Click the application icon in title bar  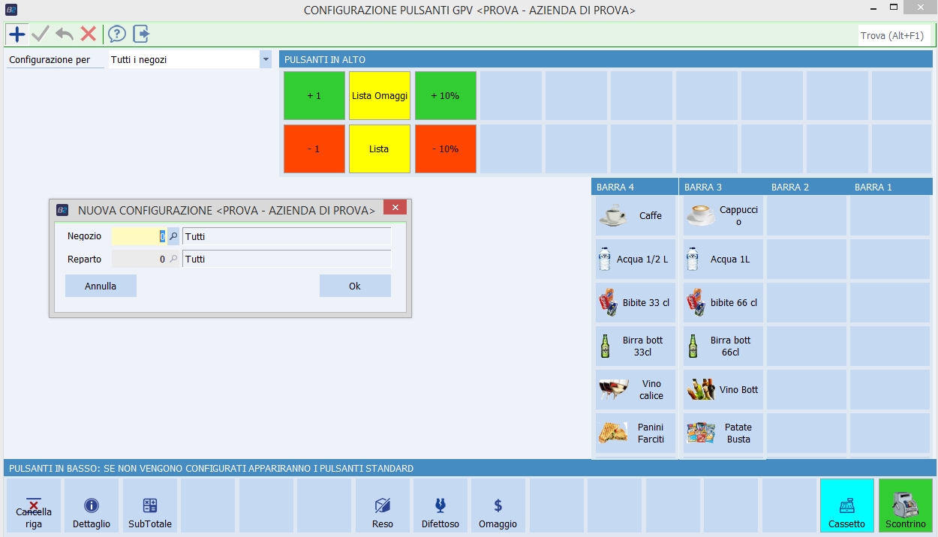(11, 10)
